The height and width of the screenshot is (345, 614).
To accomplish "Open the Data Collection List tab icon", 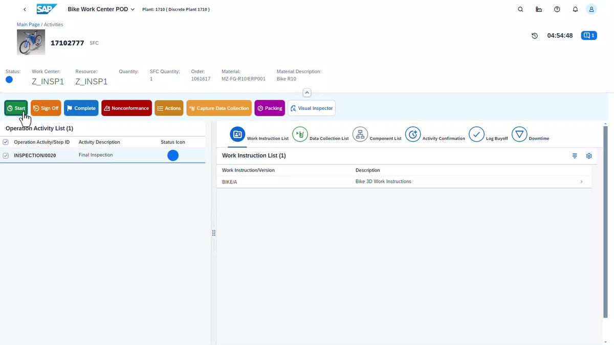I will tap(300, 134).
